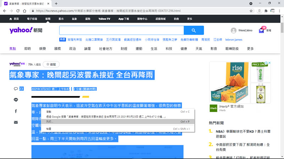Open the 科技 news category
Image resolution: width=284 pixels, height=159 pixels.
click(169, 48)
